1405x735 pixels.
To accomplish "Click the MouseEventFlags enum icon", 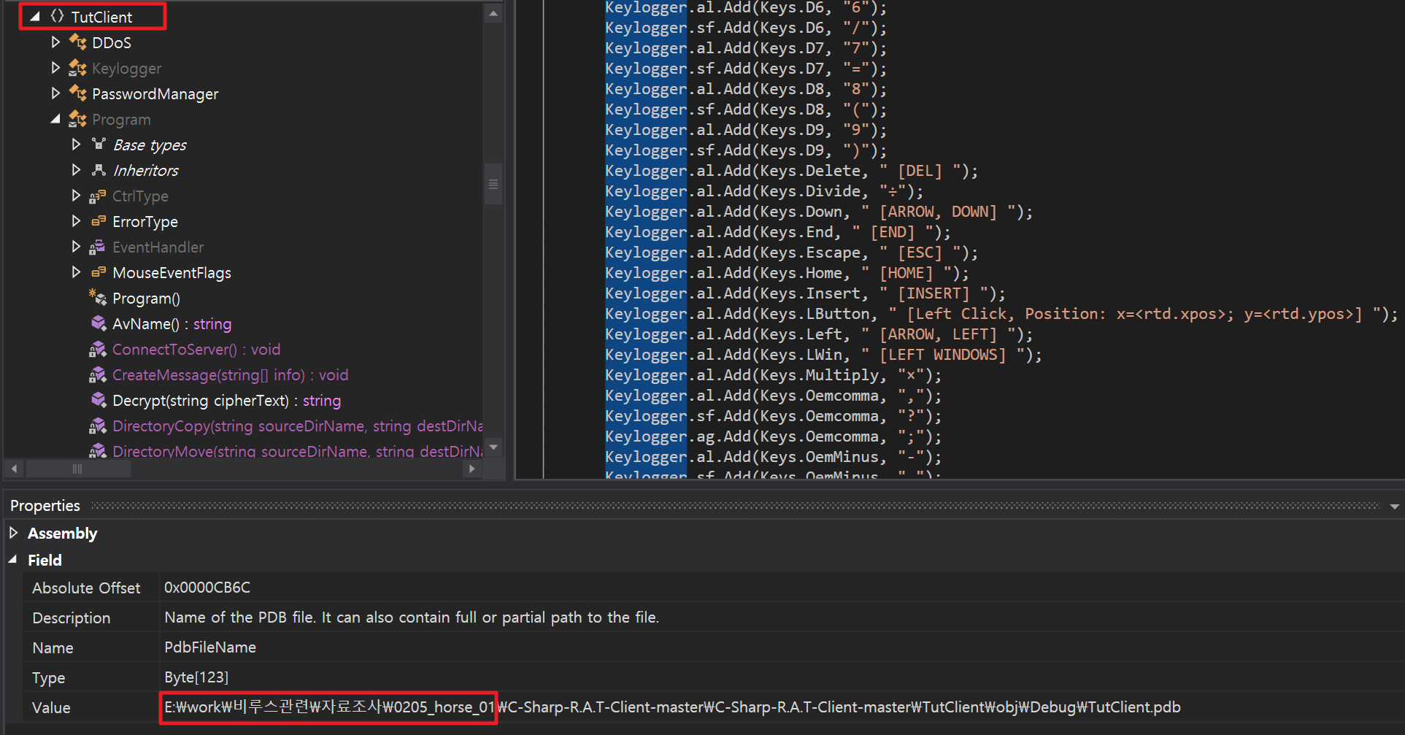I will (99, 272).
